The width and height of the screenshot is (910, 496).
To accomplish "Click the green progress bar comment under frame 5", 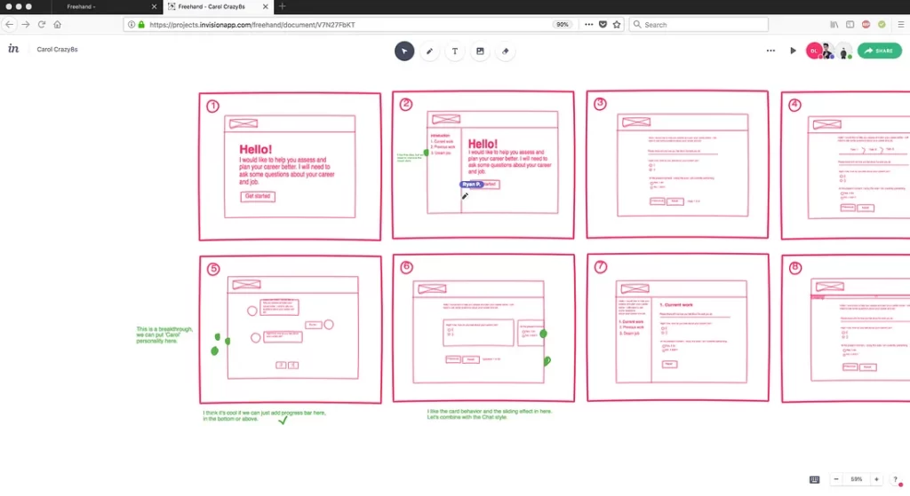I will (x=264, y=415).
